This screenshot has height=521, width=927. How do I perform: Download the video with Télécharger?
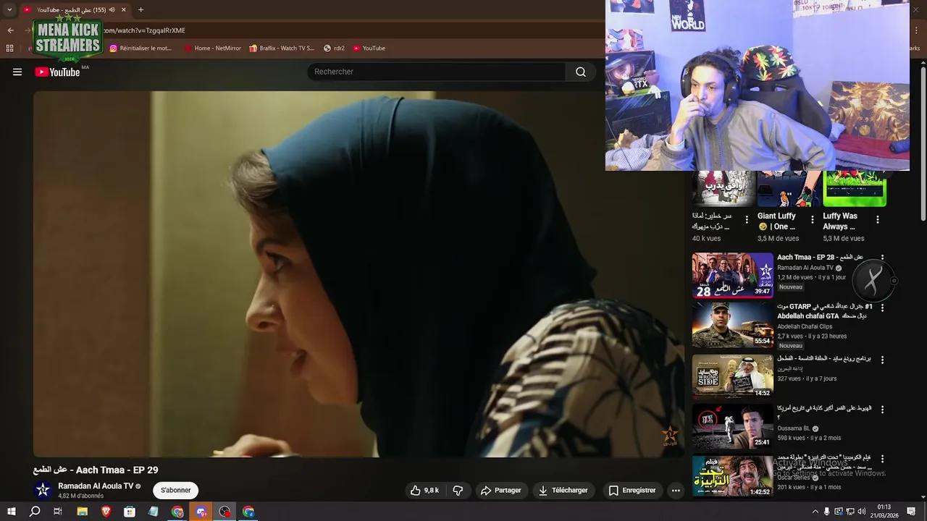tap(563, 490)
